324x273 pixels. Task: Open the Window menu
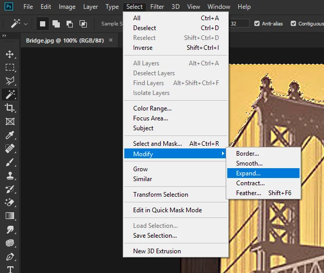click(219, 7)
